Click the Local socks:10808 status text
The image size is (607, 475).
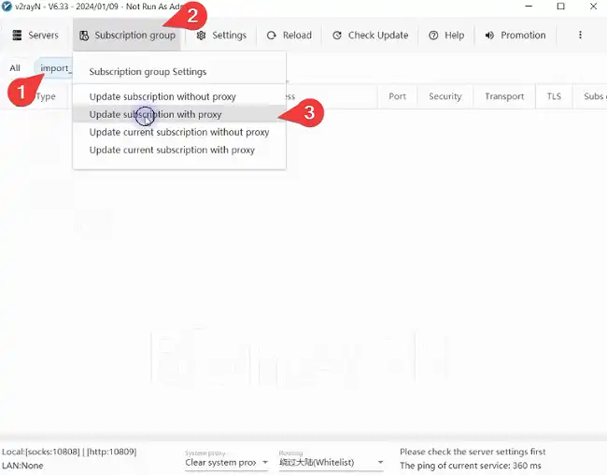[x=69, y=452]
